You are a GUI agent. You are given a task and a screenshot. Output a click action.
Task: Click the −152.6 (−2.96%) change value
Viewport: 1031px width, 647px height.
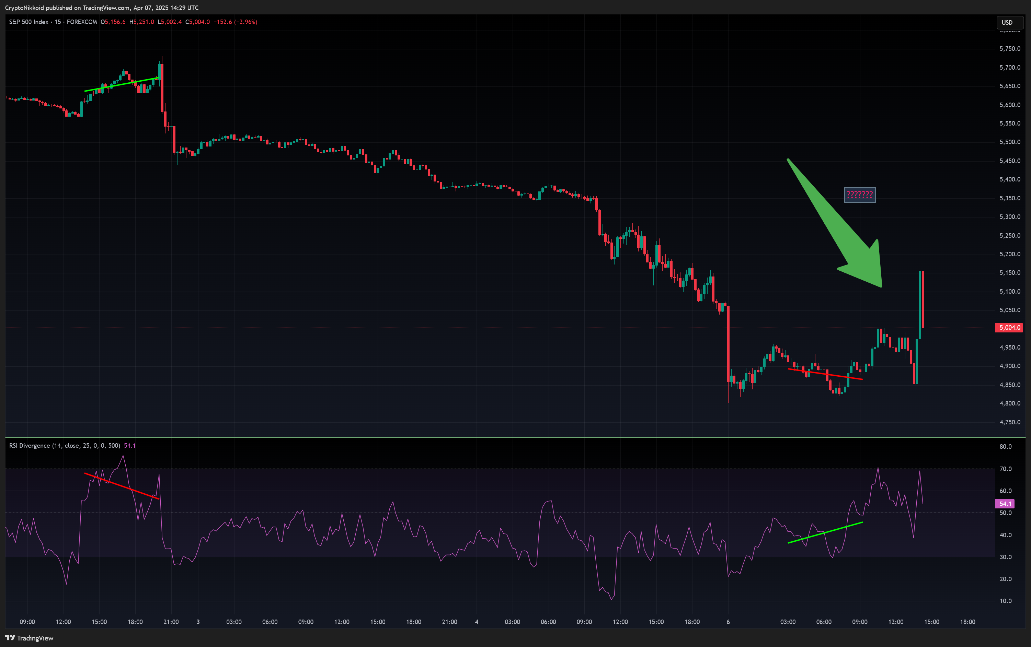(x=236, y=22)
